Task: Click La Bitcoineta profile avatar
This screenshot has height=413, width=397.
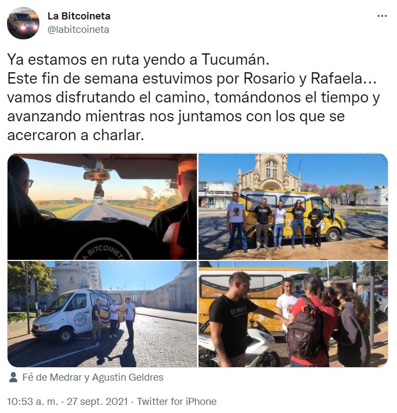Action: (x=23, y=23)
